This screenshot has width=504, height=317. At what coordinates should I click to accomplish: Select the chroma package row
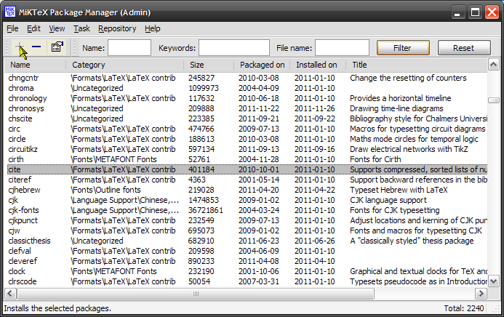246,88
